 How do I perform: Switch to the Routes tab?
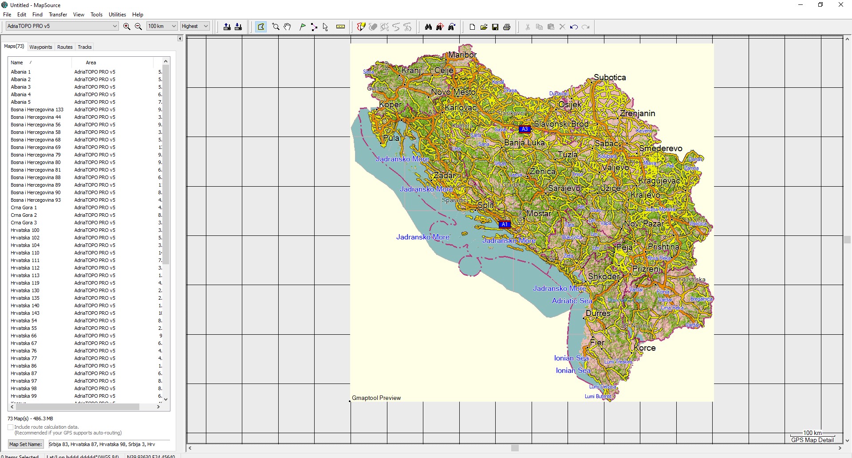coord(65,47)
